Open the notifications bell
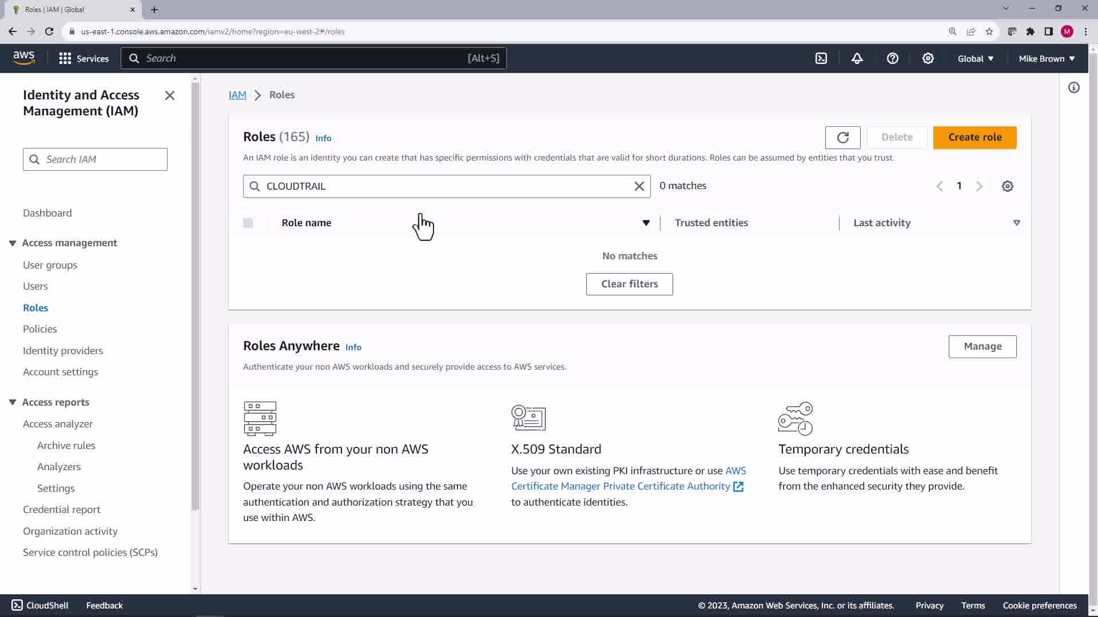Image resolution: width=1098 pixels, height=617 pixels. (857, 58)
